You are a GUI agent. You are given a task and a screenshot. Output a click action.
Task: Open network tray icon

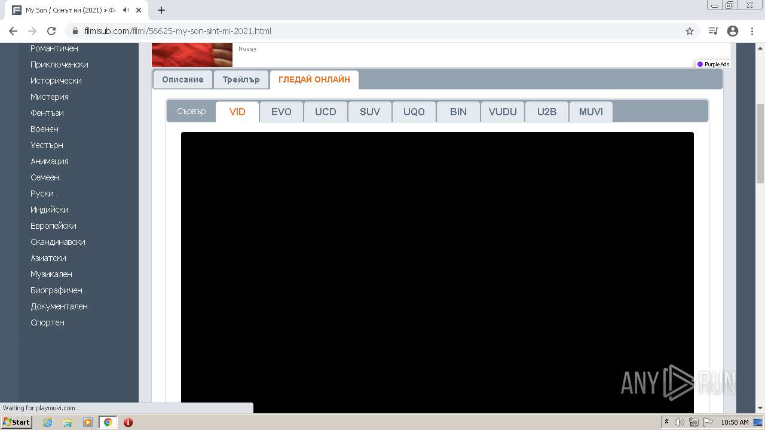pyautogui.click(x=694, y=422)
